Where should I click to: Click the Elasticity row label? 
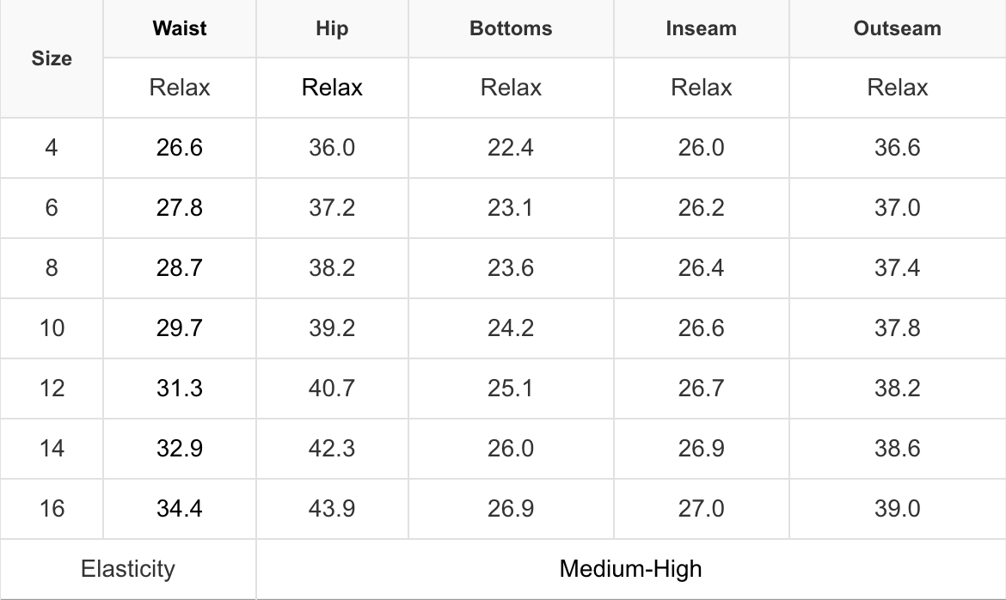[x=127, y=569]
